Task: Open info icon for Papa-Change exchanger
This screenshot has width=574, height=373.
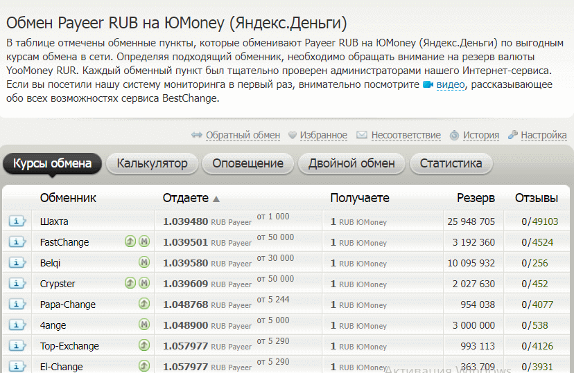Action: [17, 304]
